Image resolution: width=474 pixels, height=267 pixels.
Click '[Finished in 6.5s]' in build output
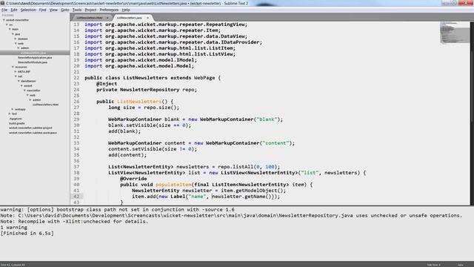tap(27, 234)
